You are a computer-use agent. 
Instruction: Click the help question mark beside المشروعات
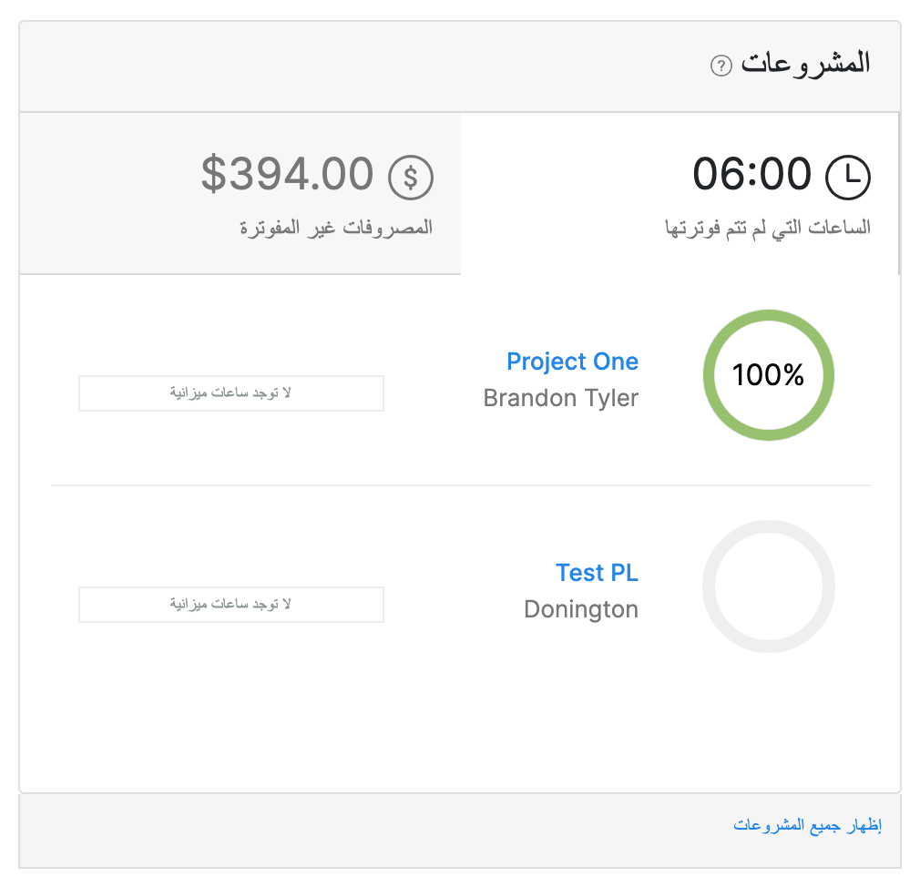pyautogui.click(x=721, y=66)
